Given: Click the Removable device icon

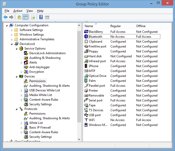Looking at the screenshot, I should pyautogui.click(x=86, y=96).
